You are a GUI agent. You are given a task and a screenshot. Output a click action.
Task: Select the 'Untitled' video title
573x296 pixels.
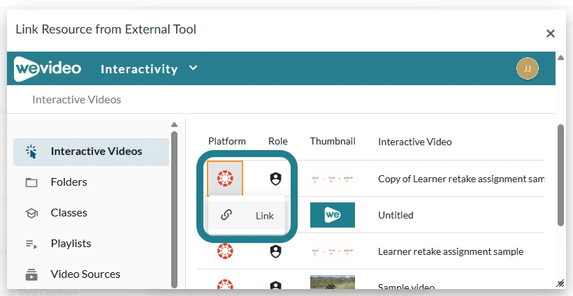click(396, 215)
